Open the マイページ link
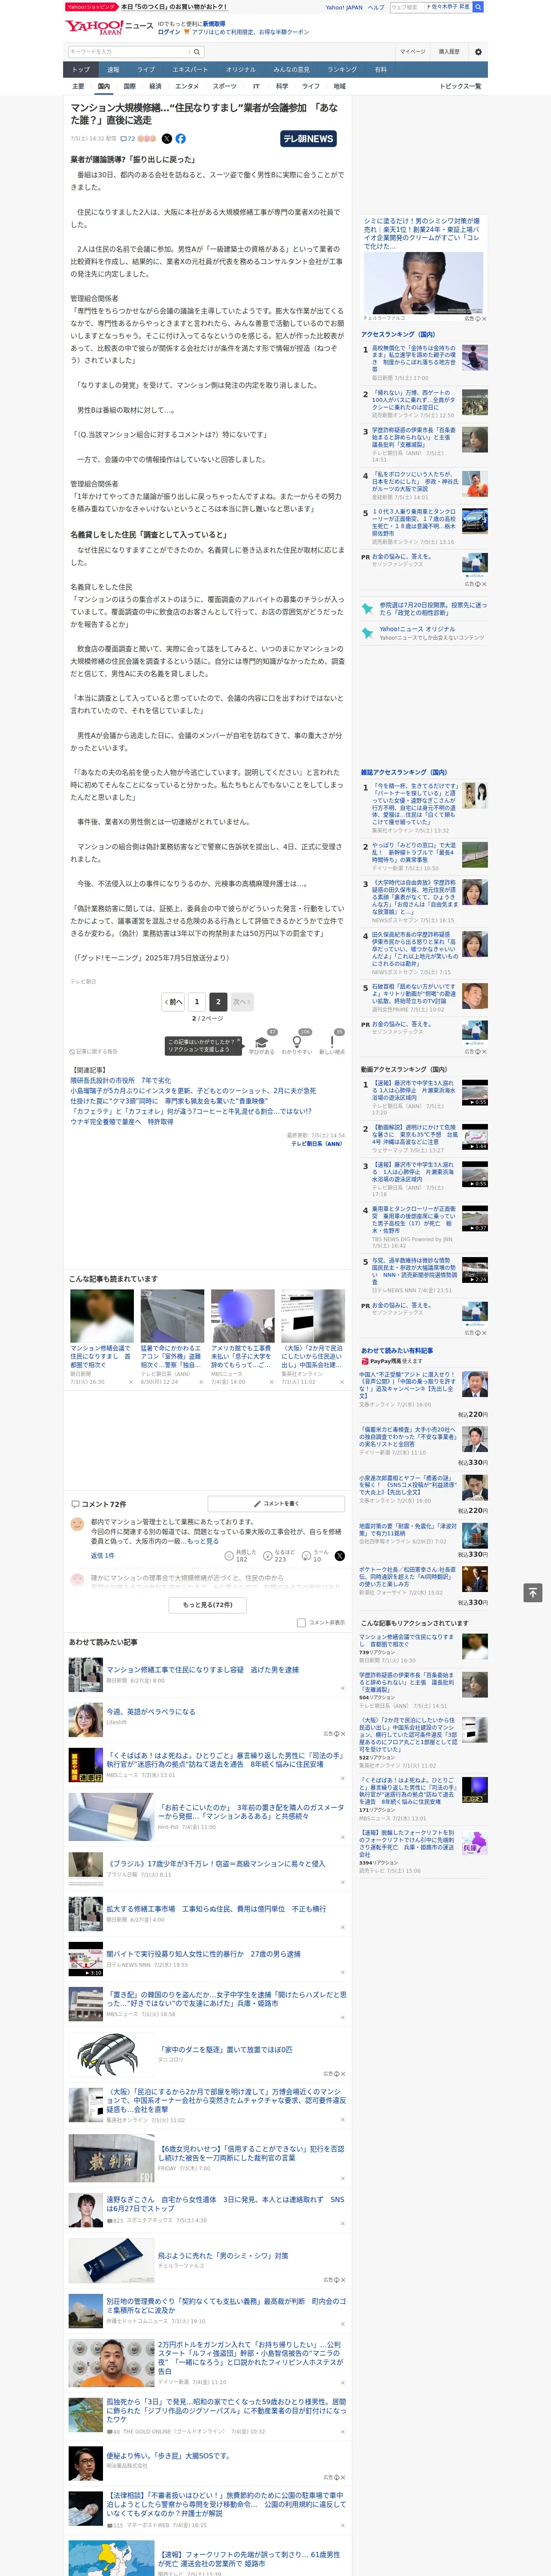Viewport: 551px width, 2576px height. (x=413, y=52)
